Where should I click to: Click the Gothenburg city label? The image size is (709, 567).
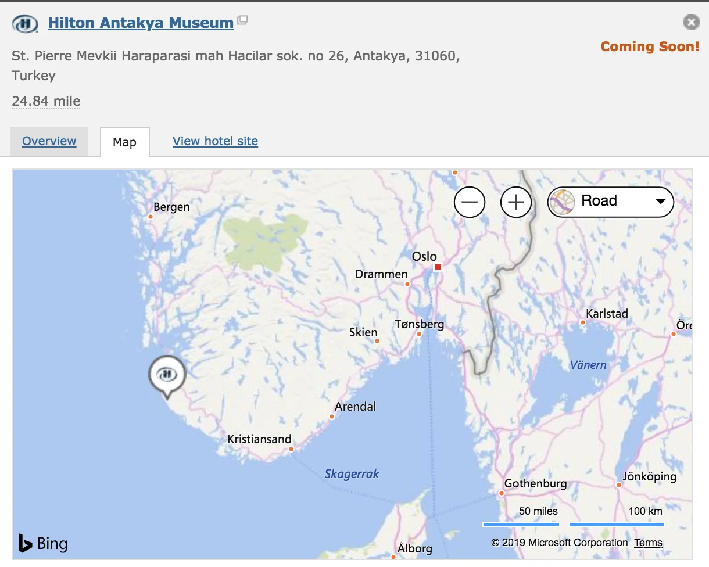click(x=535, y=483)
